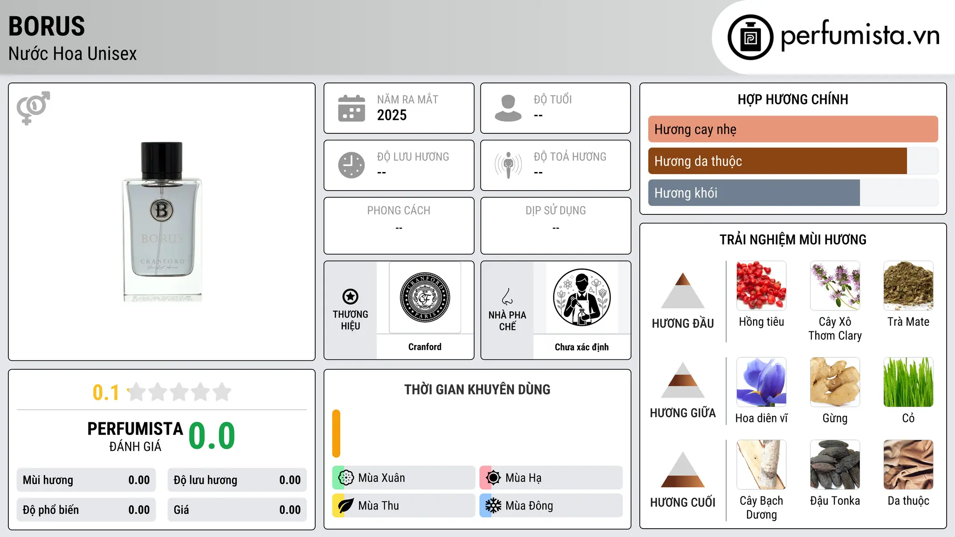Click the nose icon above Nhà pha chế
955x537 pixels.
coord(507,296)
